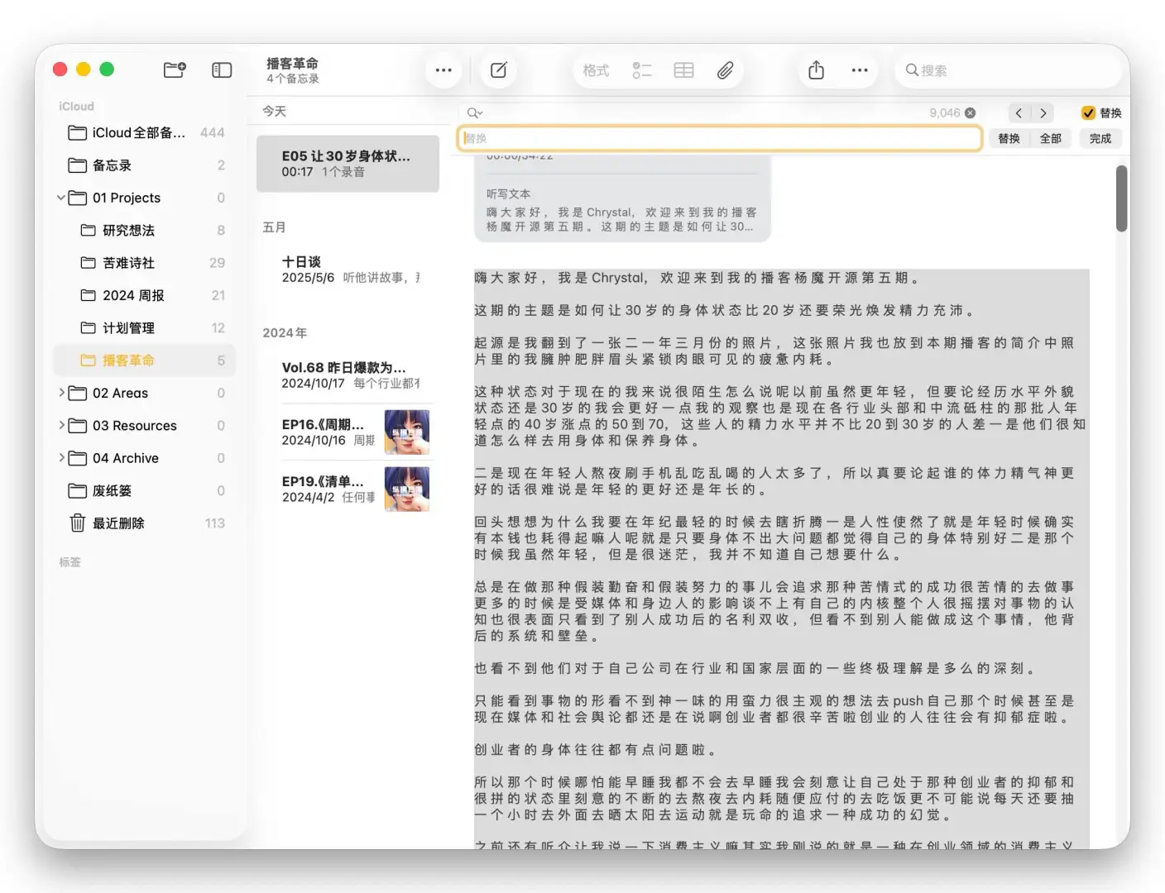Expand the 03 Resources folder
Viewport: 1165px width, 893px height.
pos(63,425)
